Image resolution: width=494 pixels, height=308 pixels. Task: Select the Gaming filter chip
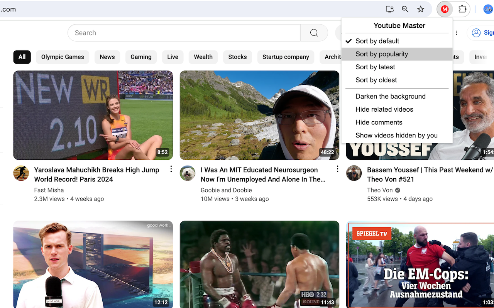click(x=141, y=57)
